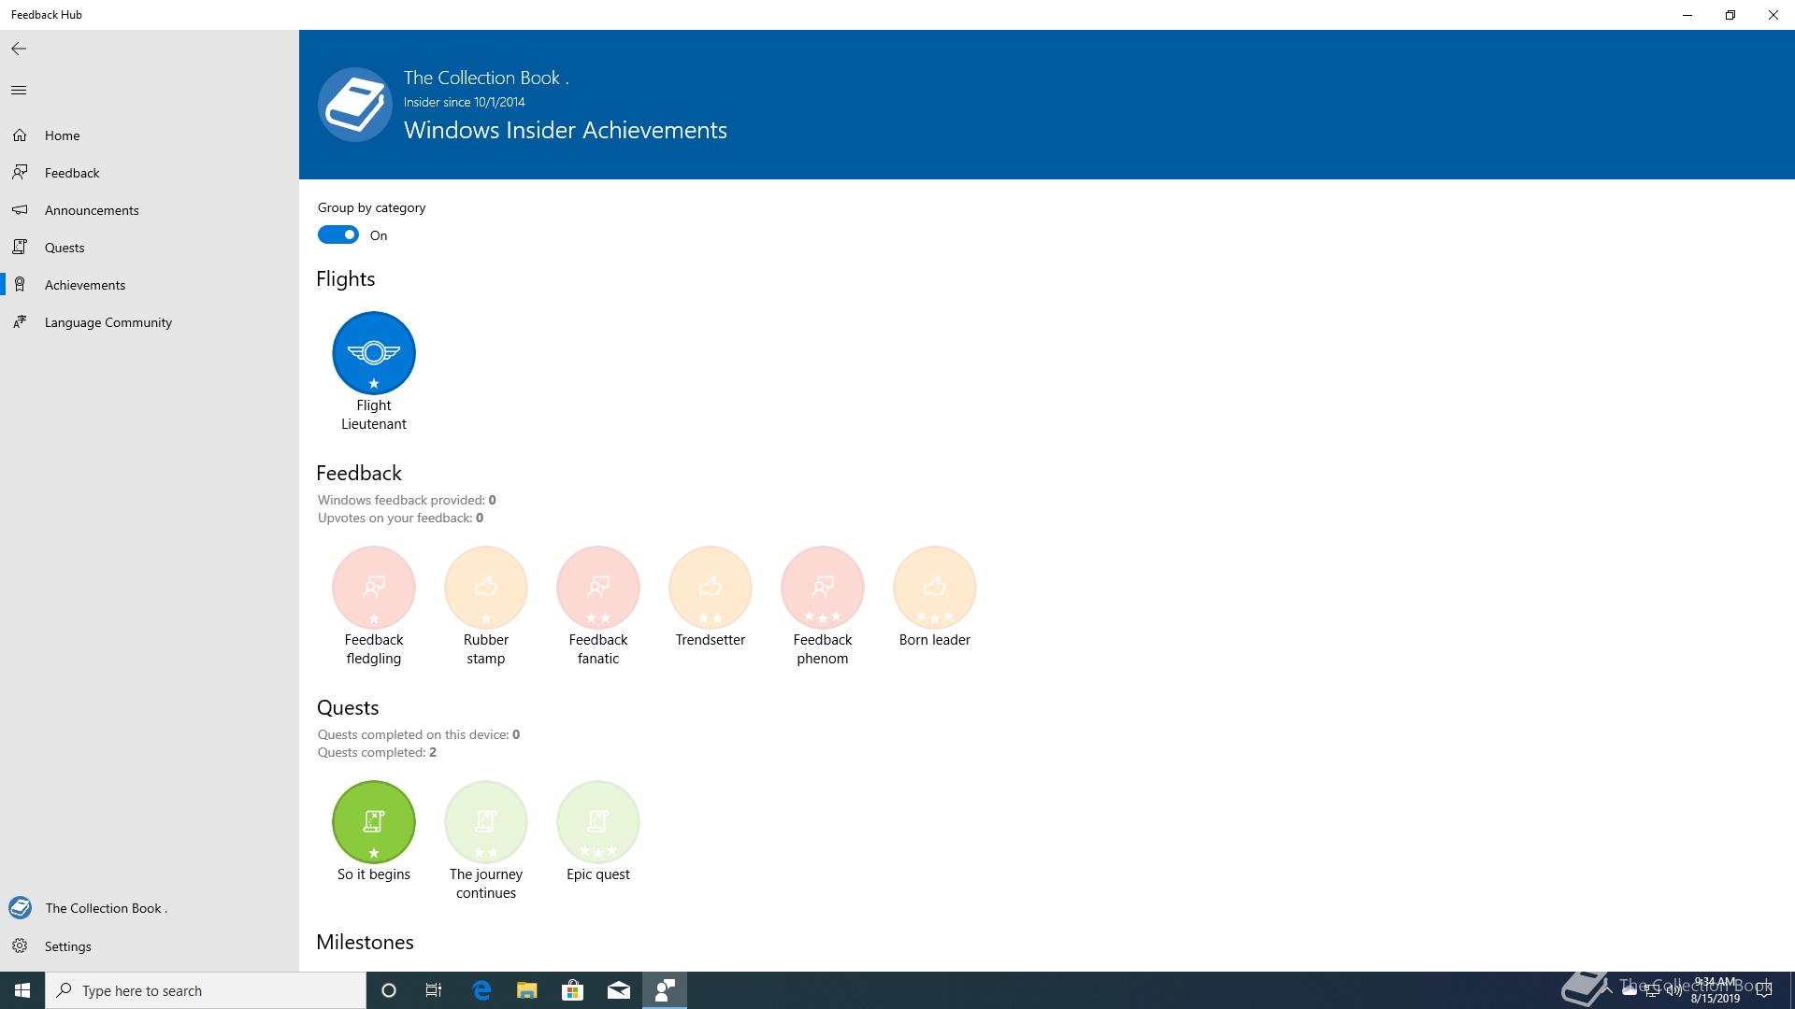1795x1009 pixels.
Task: Open Mail app from taskbar
Action: pos(619,990)
